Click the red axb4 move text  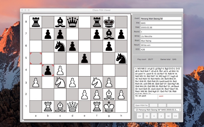[x=161, y=96]
